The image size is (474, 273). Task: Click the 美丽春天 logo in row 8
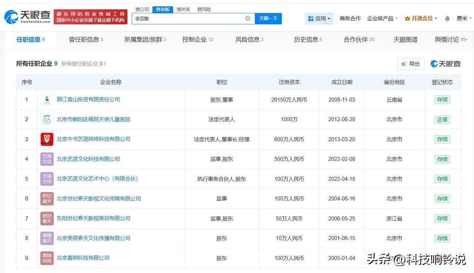[47, 238]
